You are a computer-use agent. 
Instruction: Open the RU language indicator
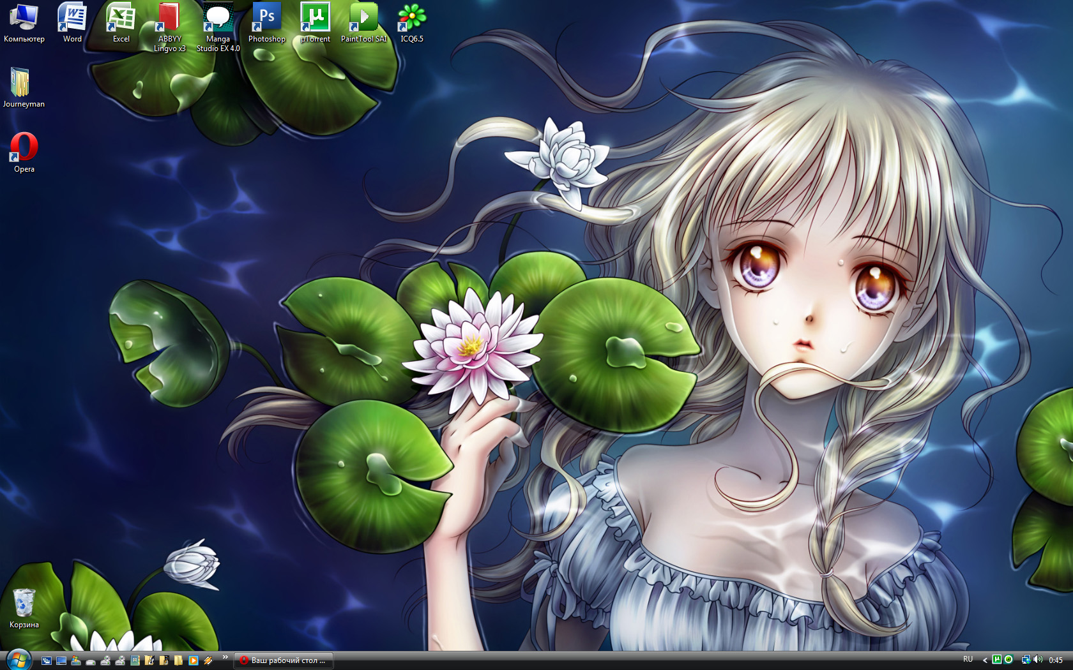(968, 659)
